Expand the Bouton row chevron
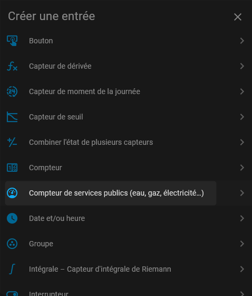Image resolution: width=252 pixels, height=296 pixels. click(242, 41)
